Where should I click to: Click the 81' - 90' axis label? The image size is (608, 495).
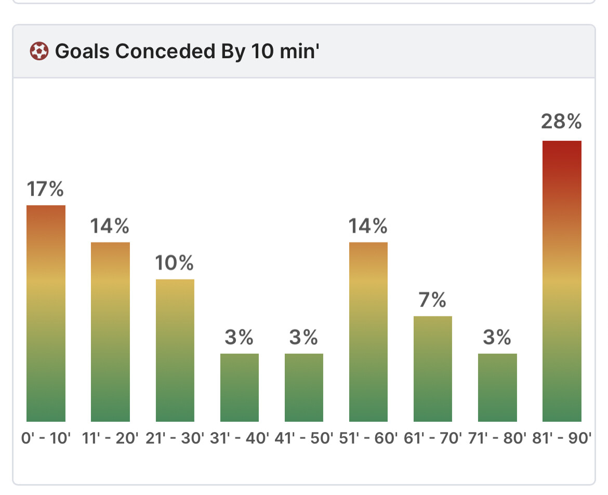(x=562, y=438)
